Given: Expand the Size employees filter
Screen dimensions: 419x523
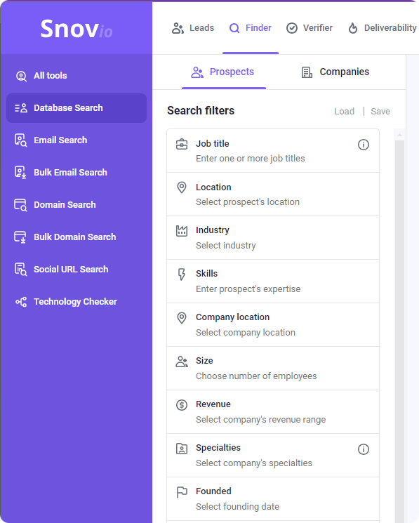Looking at the screenshot, I should [273, 369].
